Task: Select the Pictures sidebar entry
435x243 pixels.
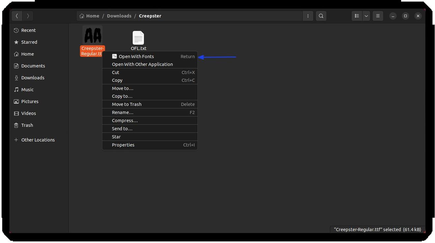Action: (x=30, y=101)
